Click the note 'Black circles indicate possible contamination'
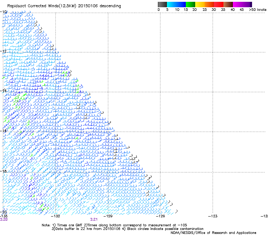Screen dimensions: 268x235 165,229
